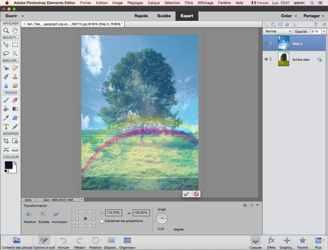Click the delete layer trash icon
This screenshot has width=328, height=250.
pos(316,24)
